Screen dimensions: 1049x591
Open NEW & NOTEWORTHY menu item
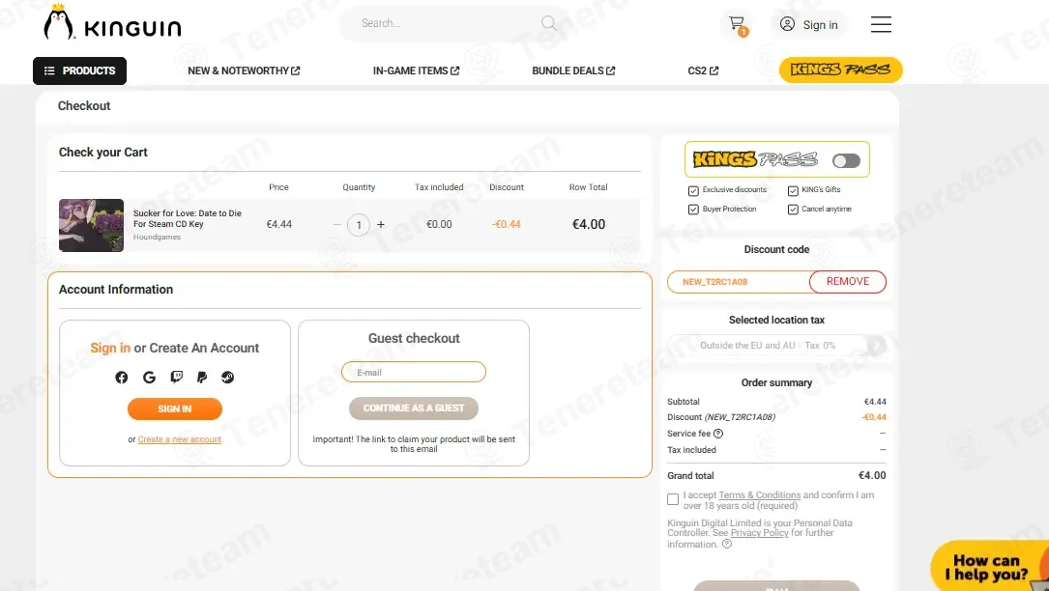coord(244,70)
